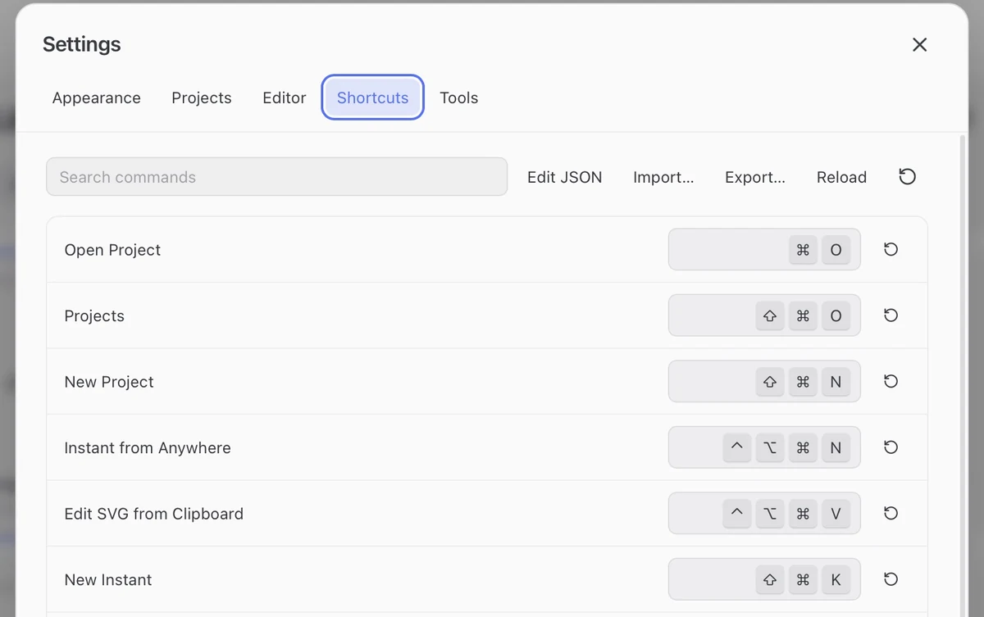Click the Projects command row label

pos(94,316)
